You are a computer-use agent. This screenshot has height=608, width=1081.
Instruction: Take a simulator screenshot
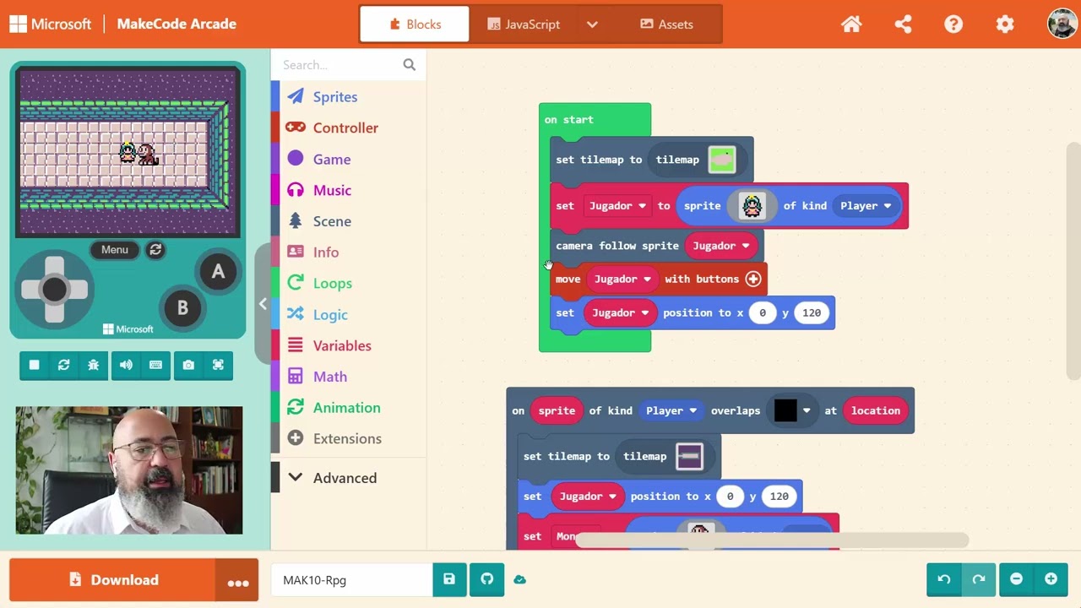[188, 365]
